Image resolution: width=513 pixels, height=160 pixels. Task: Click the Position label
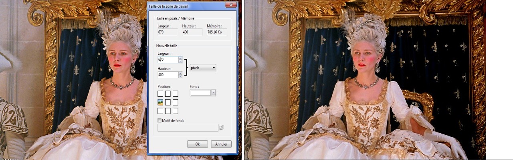[164, 86]
